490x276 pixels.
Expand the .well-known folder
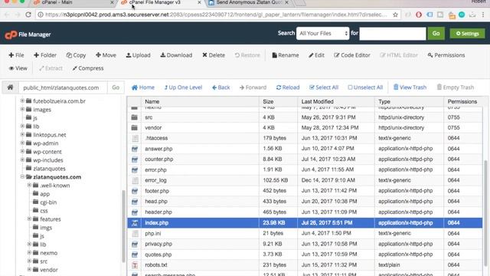(29, 186)
